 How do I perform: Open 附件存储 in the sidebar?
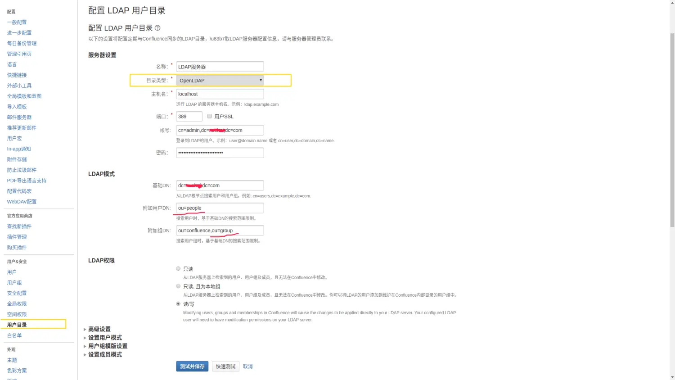point(17,159)
